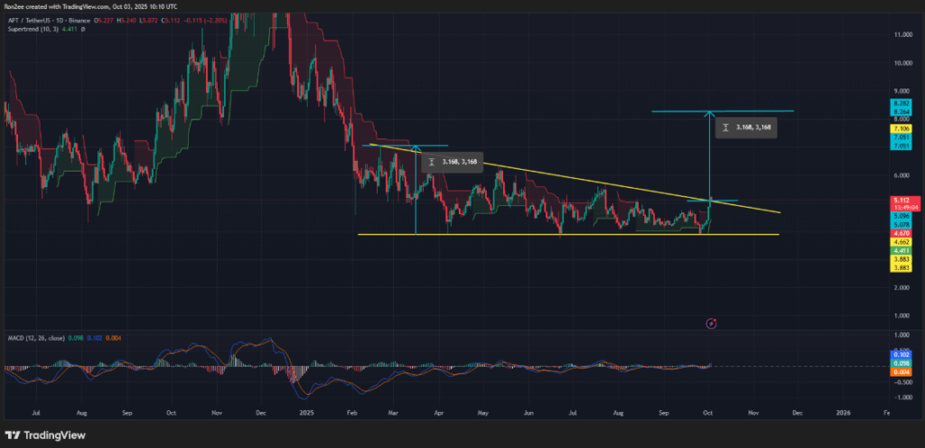Click the measure icon in the upper-right price range label

coord(724,128)
